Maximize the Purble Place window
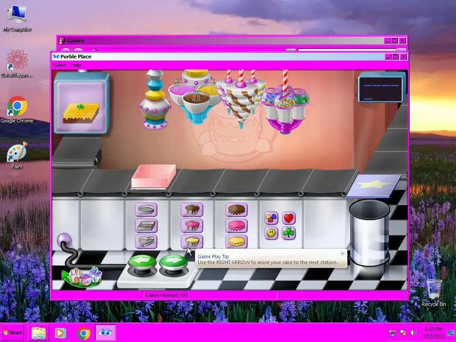 tap(395, 57)
